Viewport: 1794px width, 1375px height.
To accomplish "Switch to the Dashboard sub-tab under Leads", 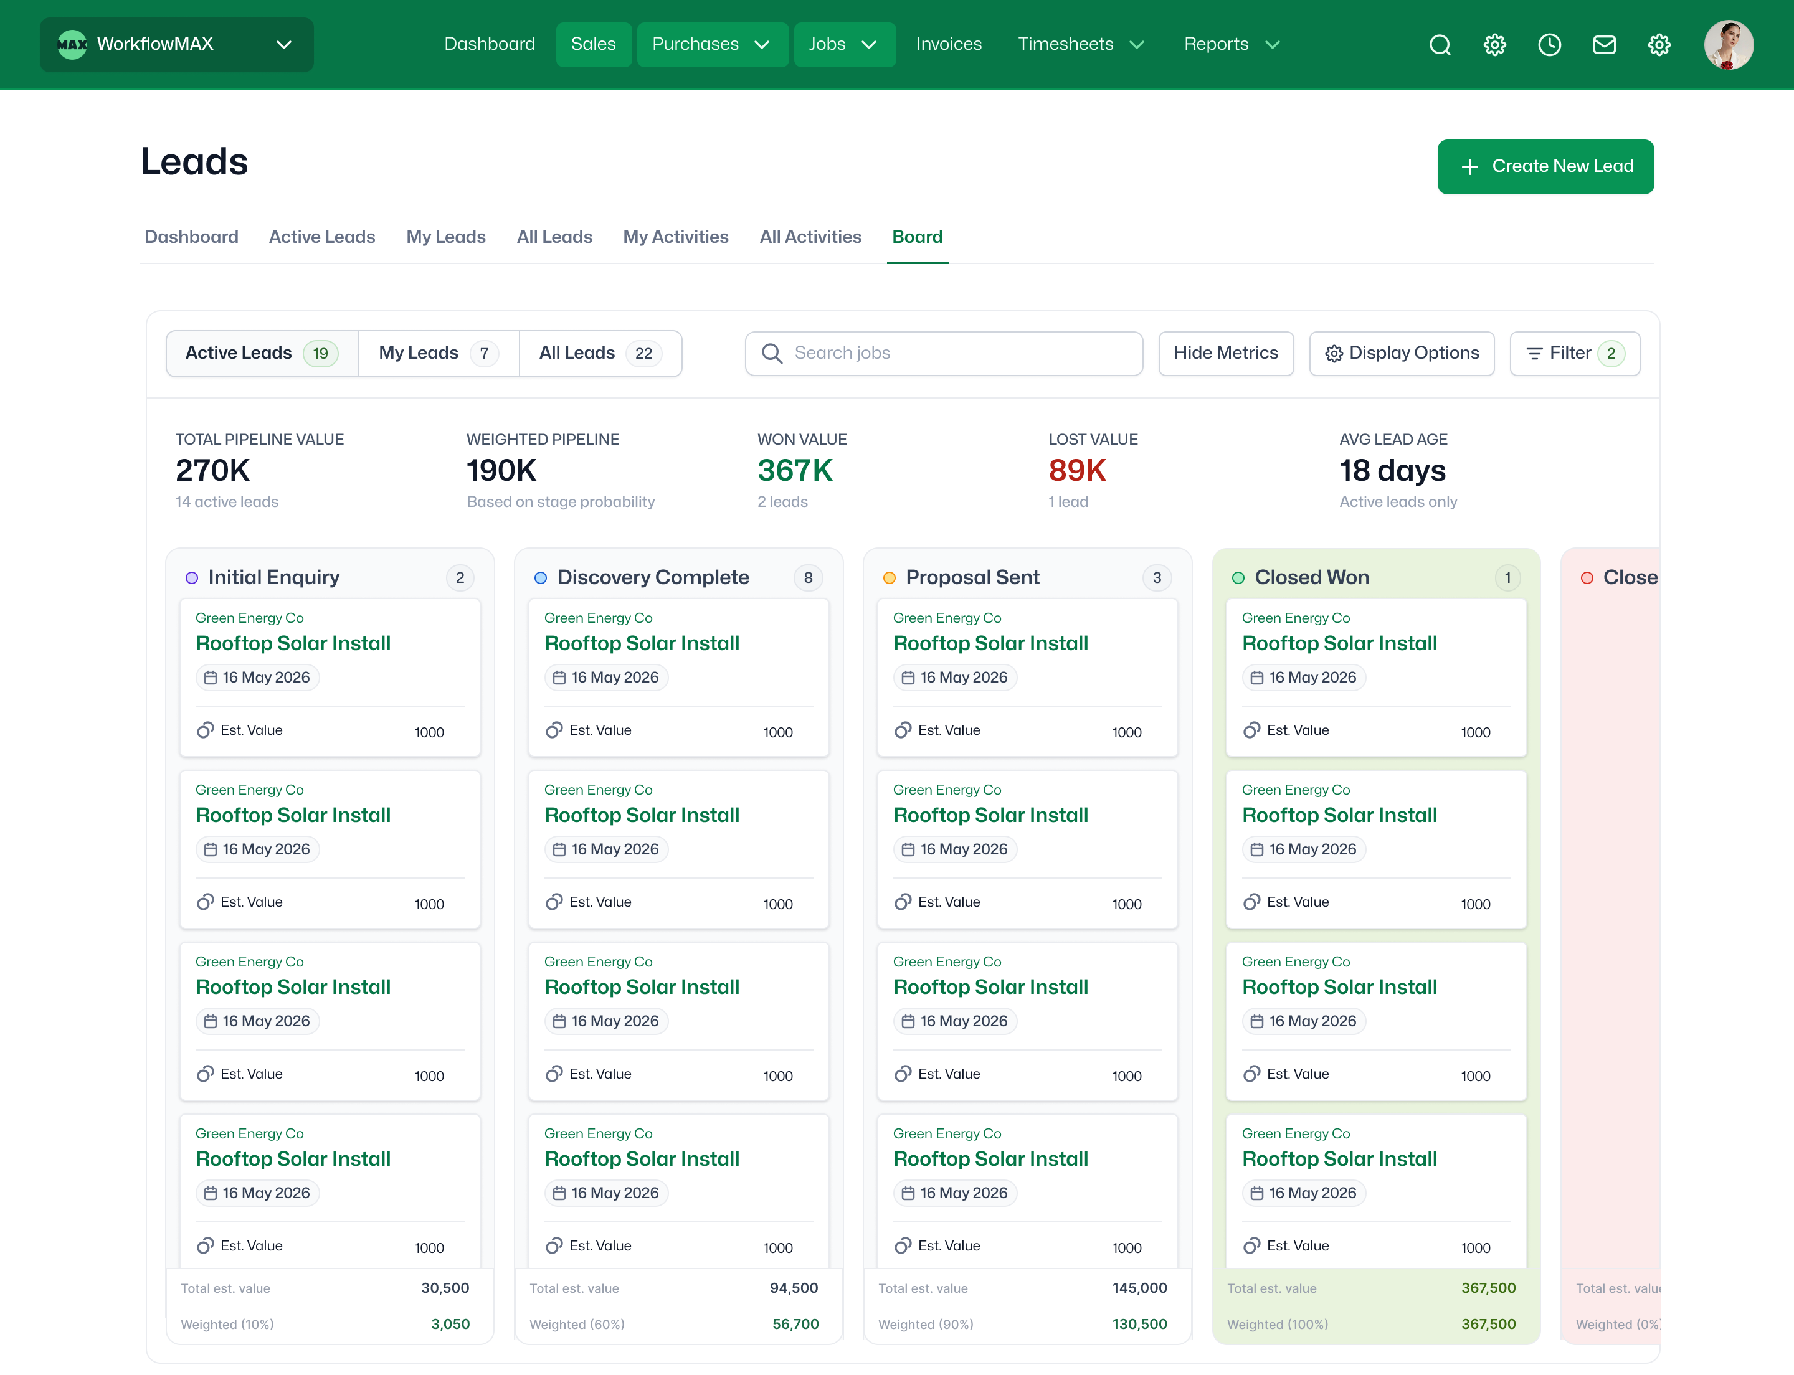I will [x=192, y=237].
